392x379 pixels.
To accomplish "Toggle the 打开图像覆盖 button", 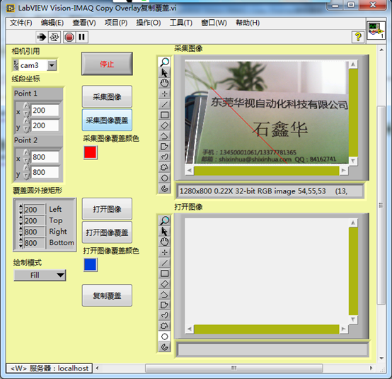I will click(107, 232).
